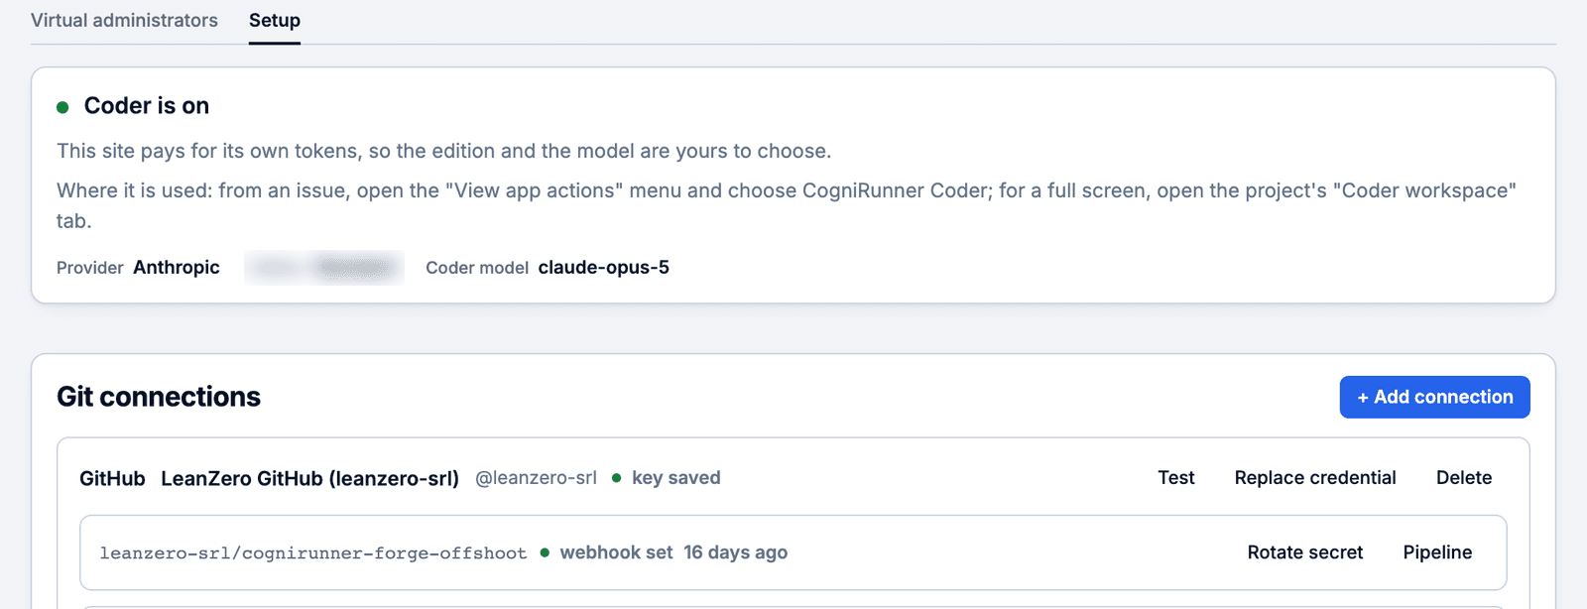The image size is (1587, 609).
Task: Click the Git connections heading
Action: click(x=159, y=397)
